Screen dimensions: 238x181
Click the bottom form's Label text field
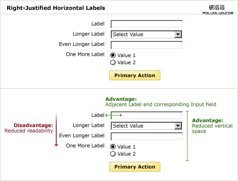(146, 115)
